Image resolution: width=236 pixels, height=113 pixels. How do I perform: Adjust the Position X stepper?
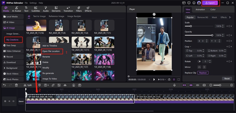(x=206, y=41)
